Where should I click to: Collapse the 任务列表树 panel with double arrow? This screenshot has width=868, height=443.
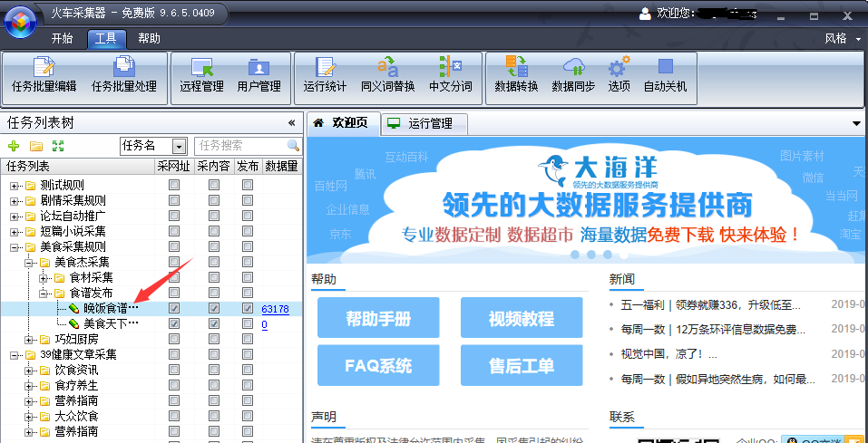[x=292, y=123]
